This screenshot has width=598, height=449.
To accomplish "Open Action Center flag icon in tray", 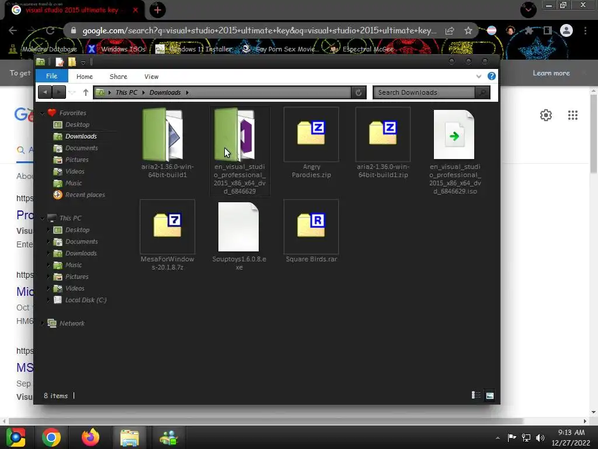I will 512,437.
